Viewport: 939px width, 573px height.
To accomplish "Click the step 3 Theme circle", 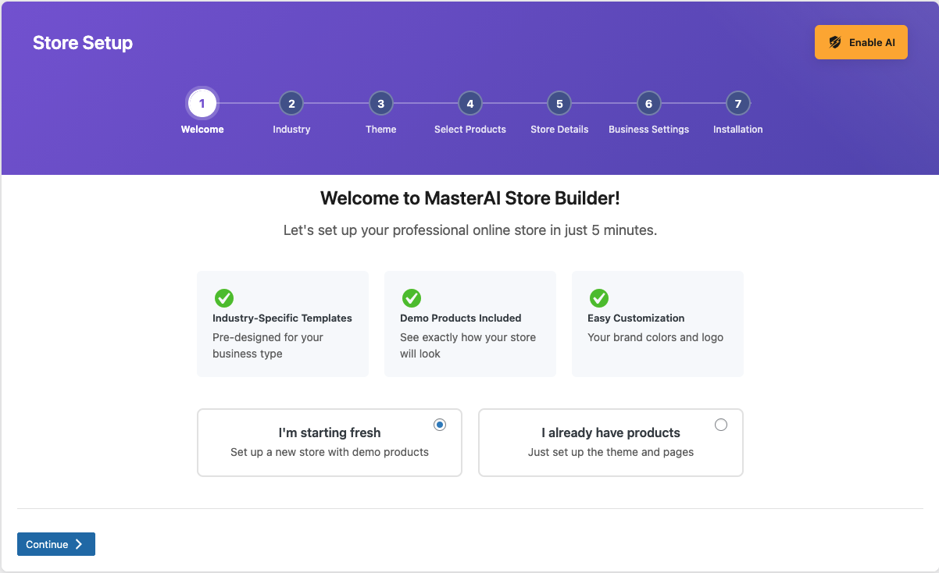I will tap(380, 102).
